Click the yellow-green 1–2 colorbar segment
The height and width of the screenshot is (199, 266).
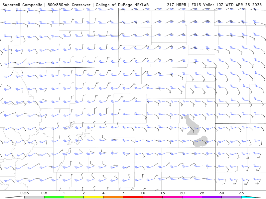[x=74, y=197]
